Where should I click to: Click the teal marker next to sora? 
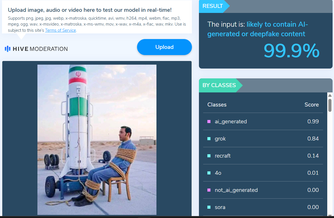[209, 207]
